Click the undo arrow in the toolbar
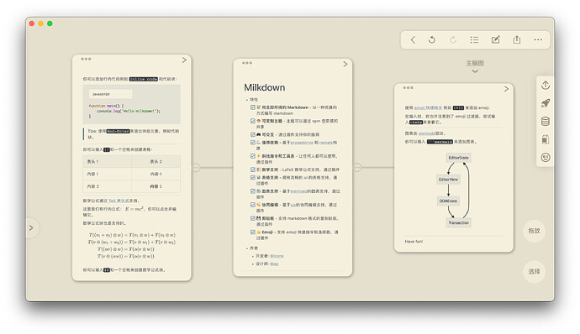 [x=432, y=40]
